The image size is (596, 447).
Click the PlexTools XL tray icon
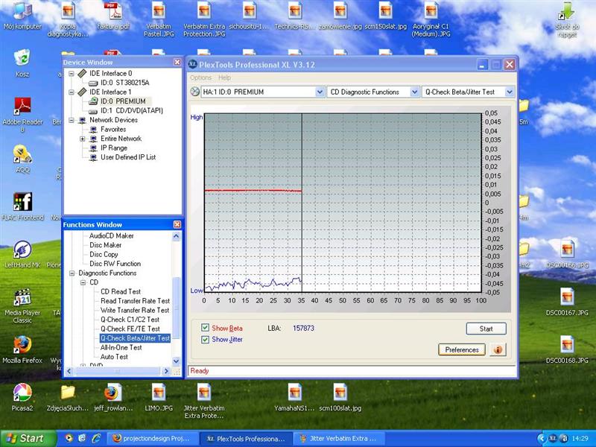[x=553, y=439]
